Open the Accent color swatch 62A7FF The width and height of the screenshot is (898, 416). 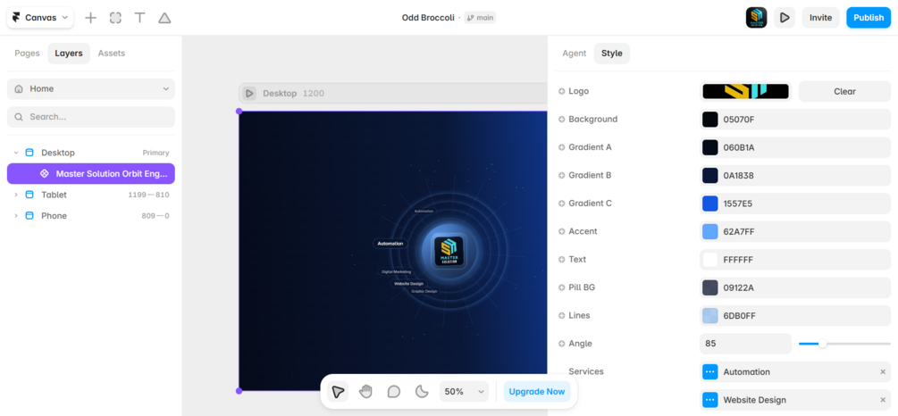point(710,232)
